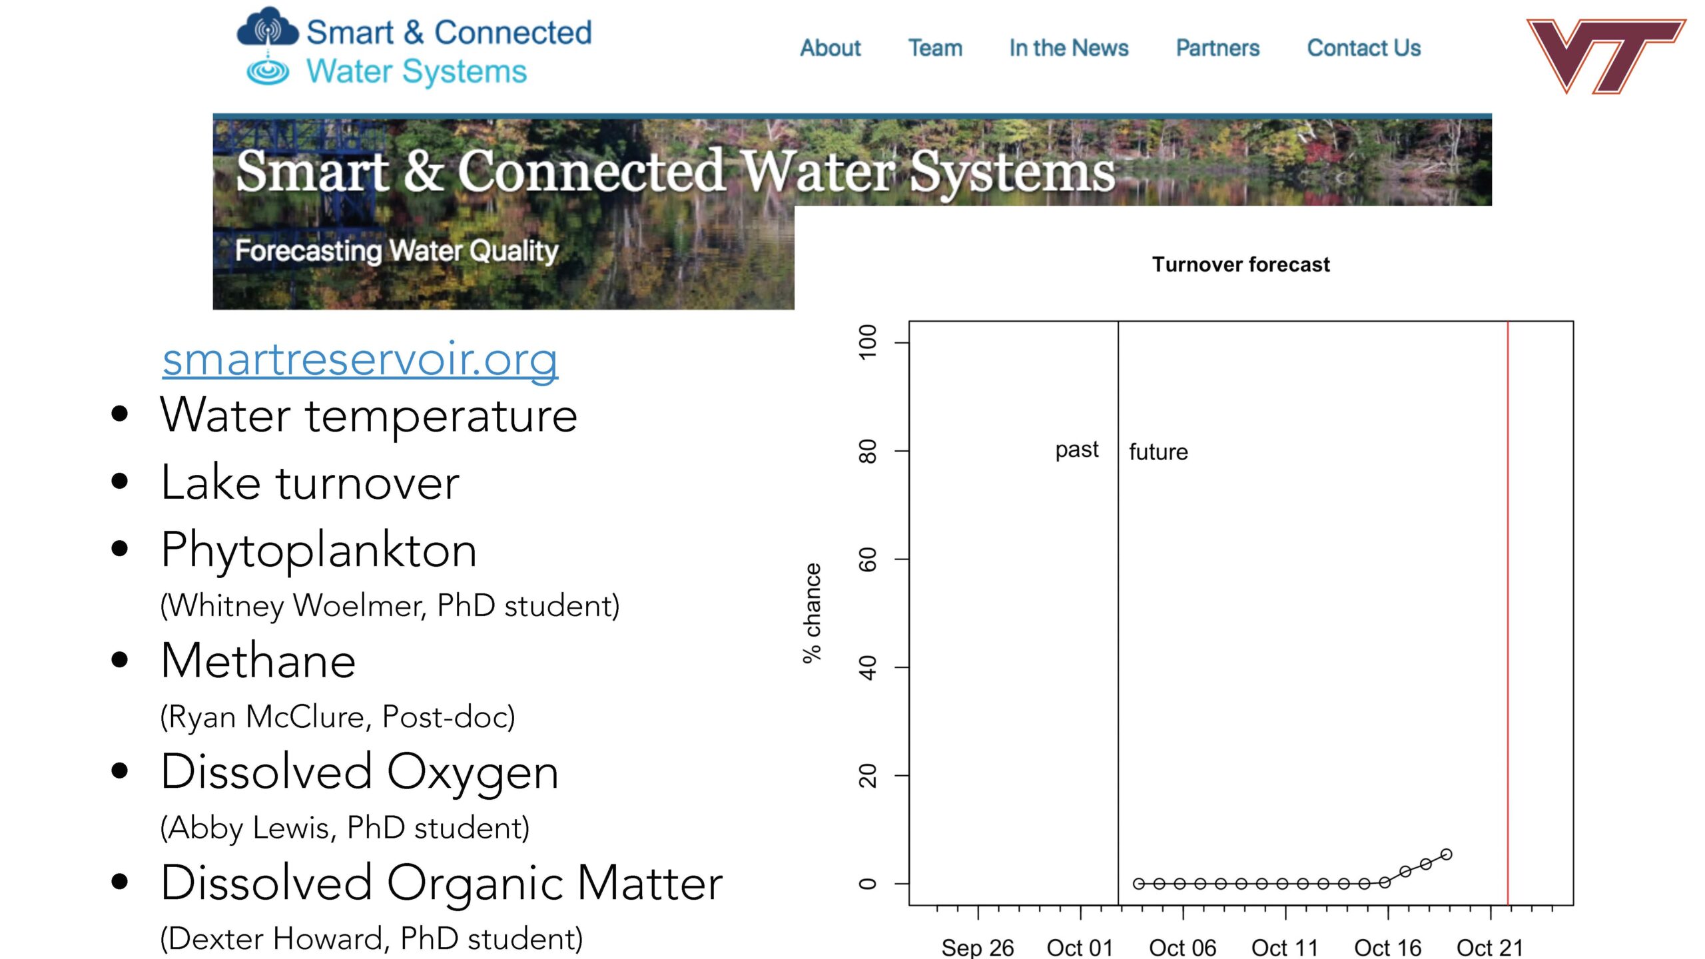
Task: Click the Forecasting Water Quality banner text
Action: point(397,252)
